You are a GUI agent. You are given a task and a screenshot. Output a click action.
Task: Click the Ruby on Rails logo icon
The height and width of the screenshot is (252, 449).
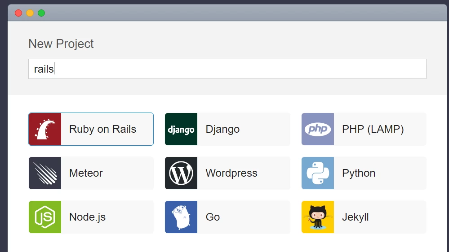pos(45,129)
